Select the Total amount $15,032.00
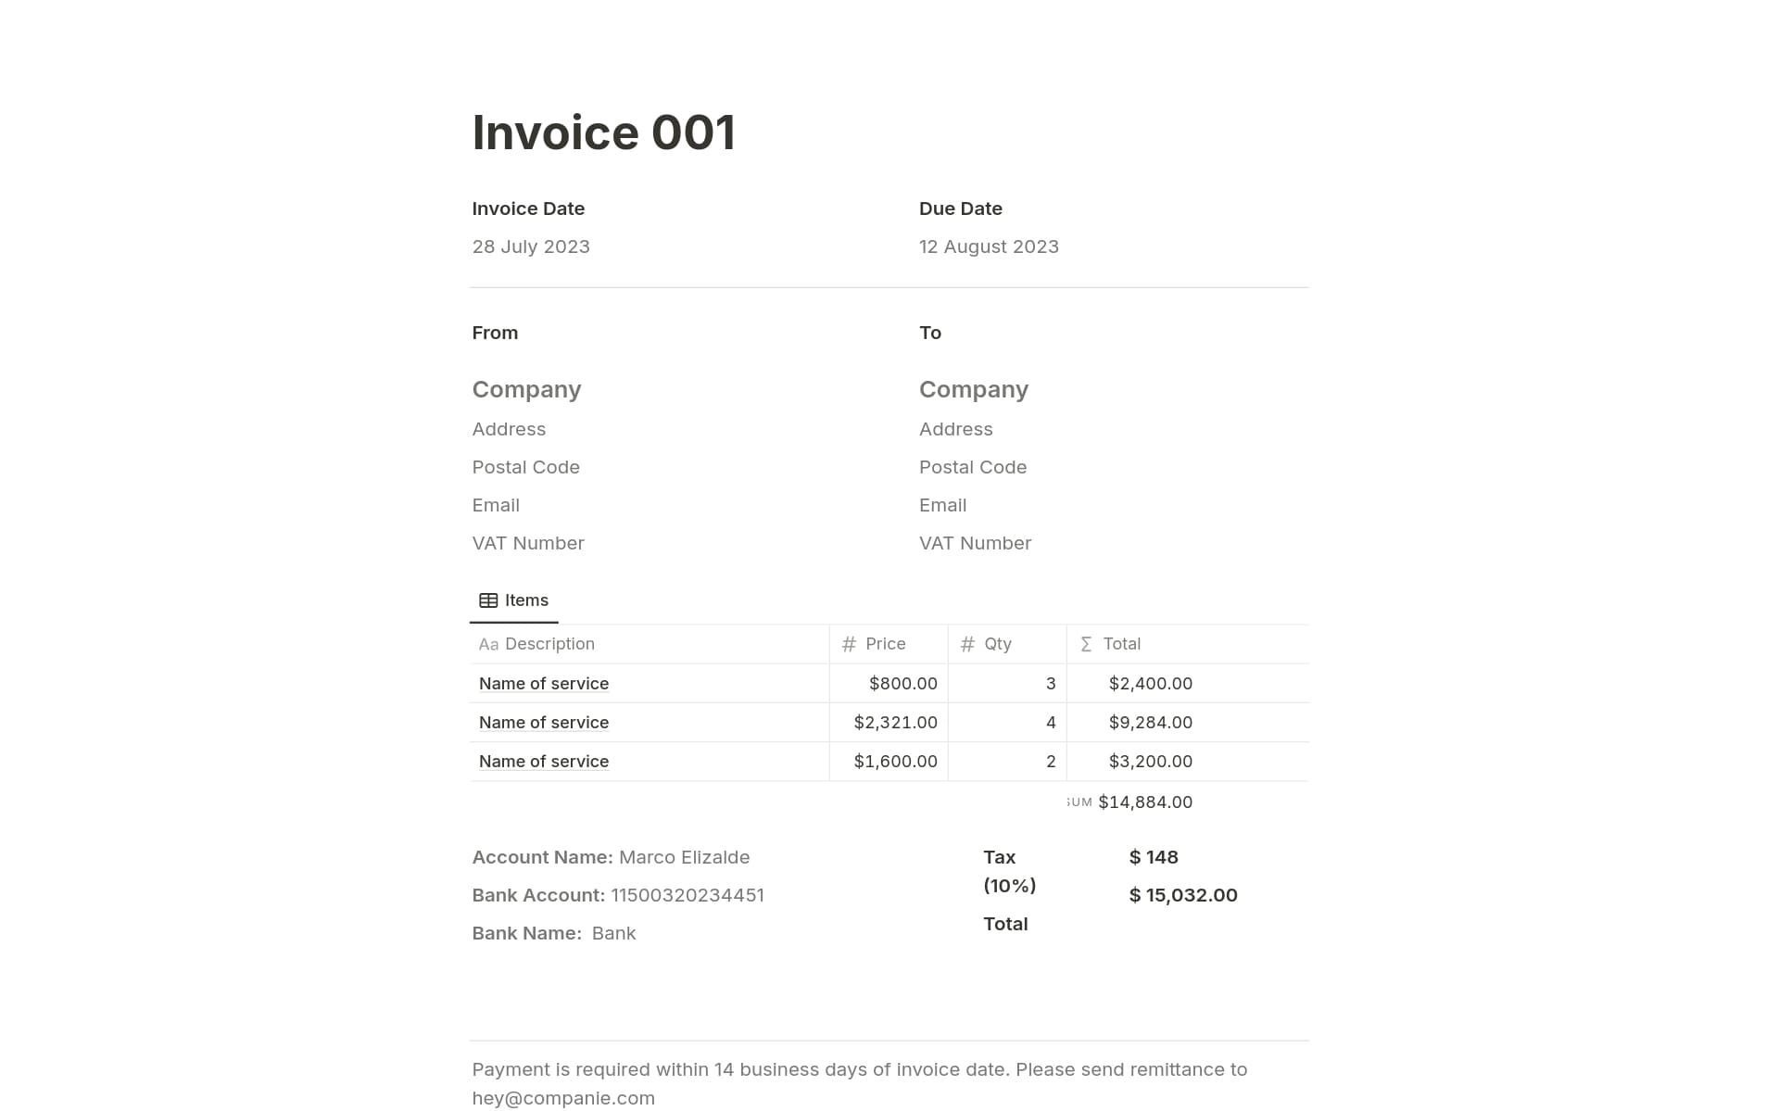Viewport: 1779px width, 1111px height. (1182, 894)
